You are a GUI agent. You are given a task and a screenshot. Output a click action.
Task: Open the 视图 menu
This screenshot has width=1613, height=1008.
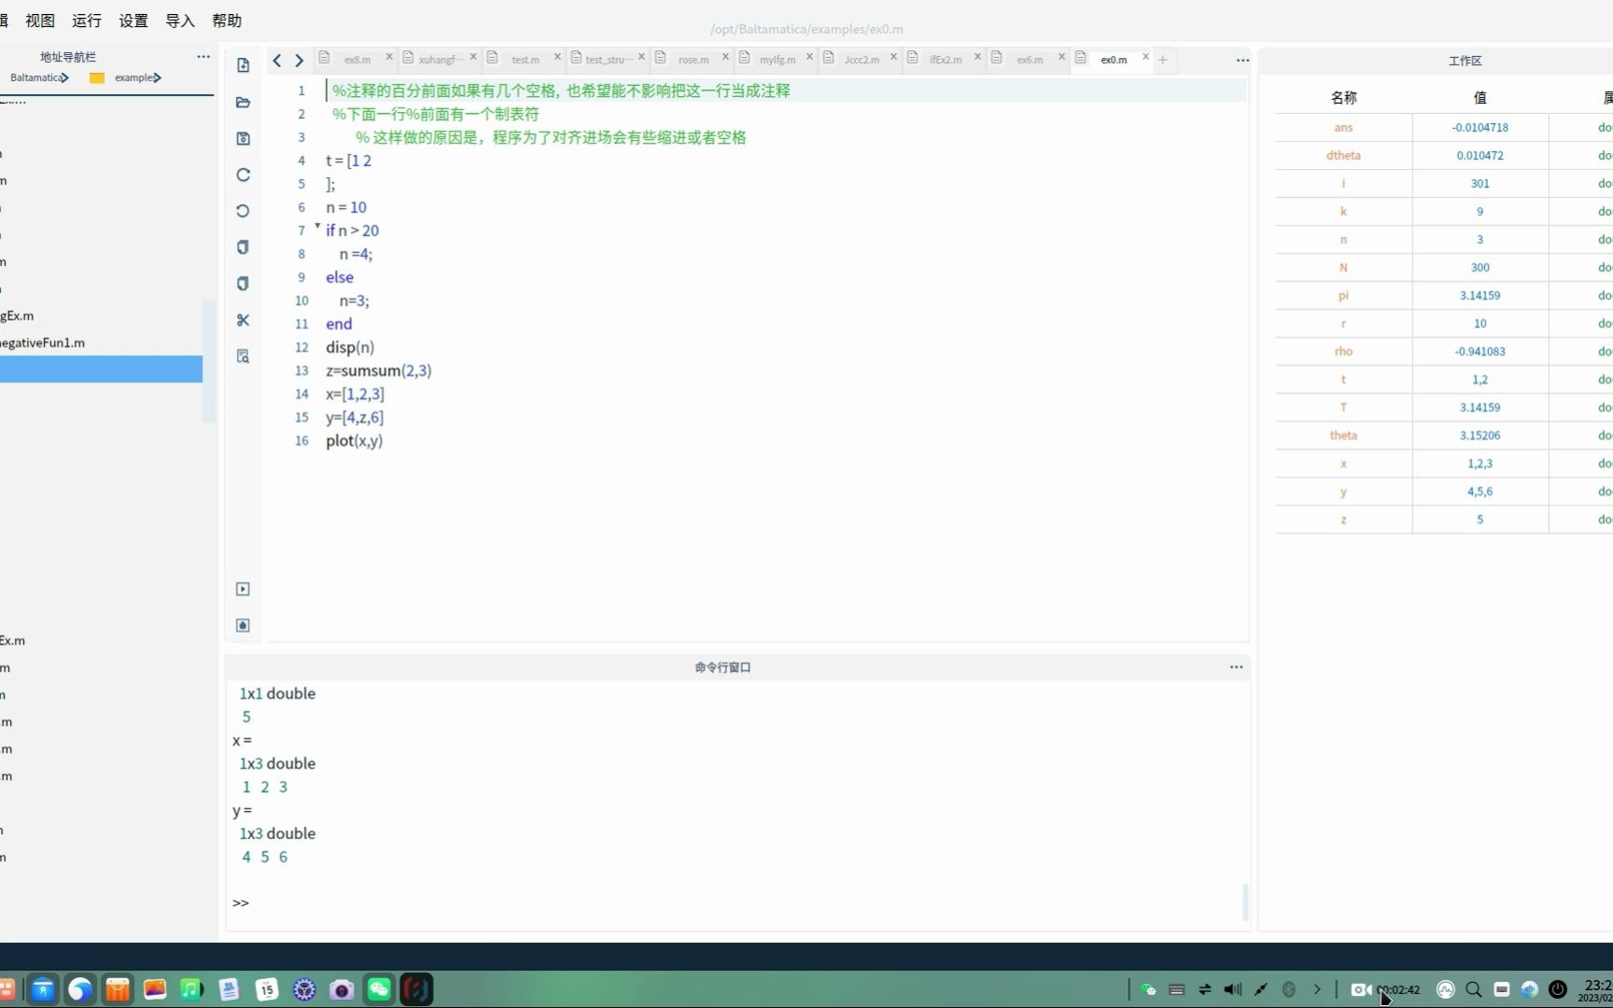pyautogui.click(x=40, y=21)
